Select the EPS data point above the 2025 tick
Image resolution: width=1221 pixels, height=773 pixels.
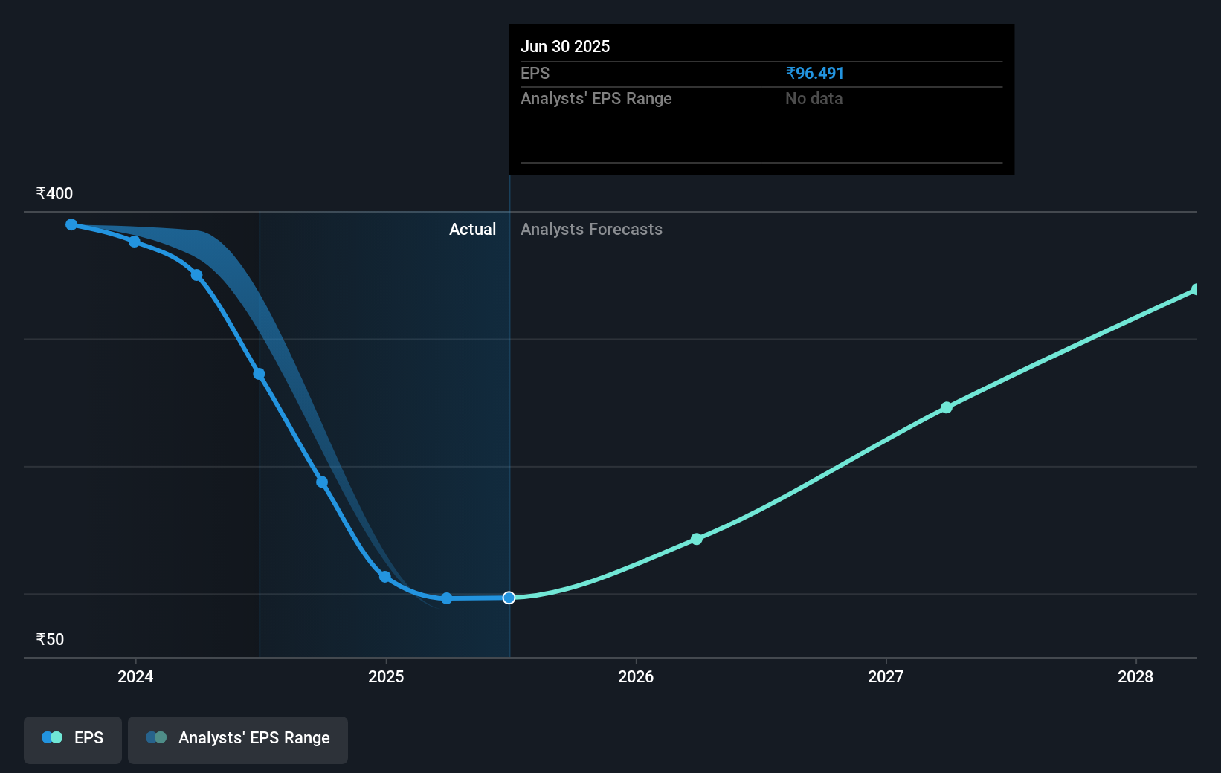point(385,577)
